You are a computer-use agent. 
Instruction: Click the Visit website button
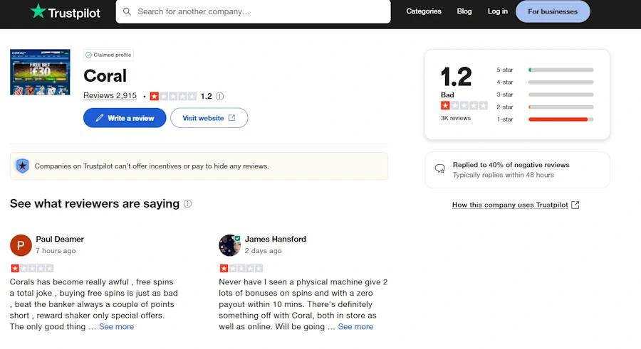209,118
